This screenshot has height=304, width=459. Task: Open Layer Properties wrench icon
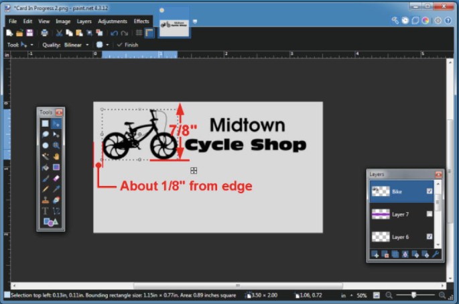(x=436, y=254)
